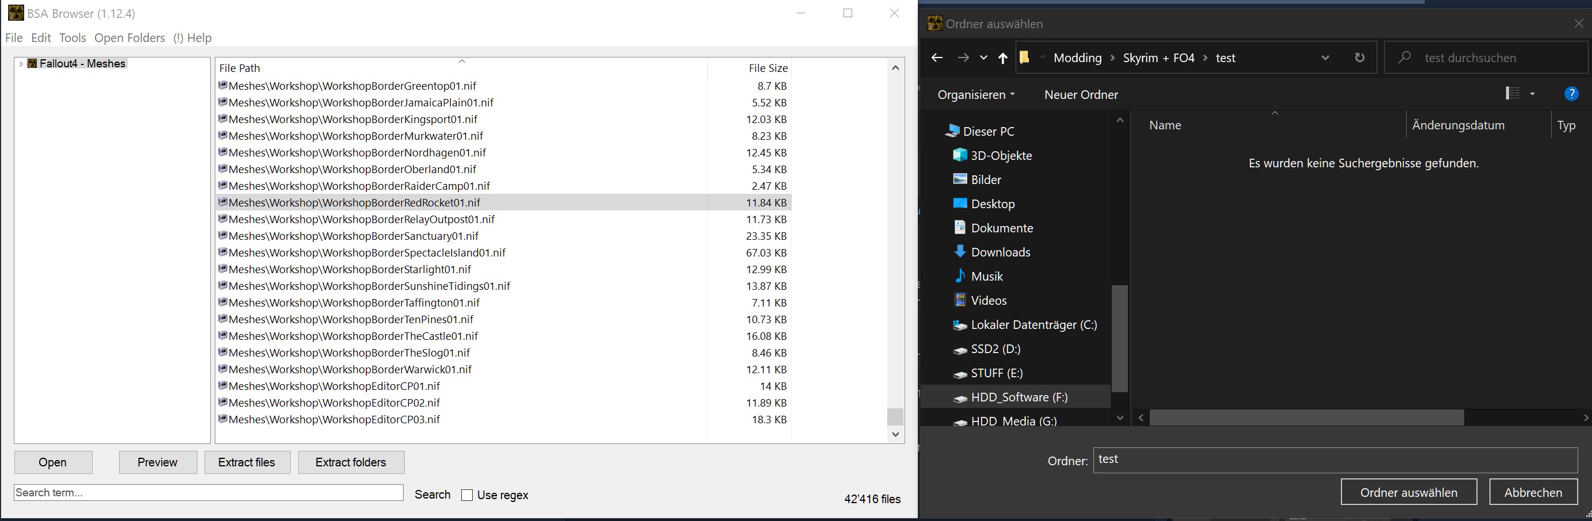This screenshot has height=521, width=1592.
Task: Select the HDD_Software (F:) drive
Action: [1019, 397]
